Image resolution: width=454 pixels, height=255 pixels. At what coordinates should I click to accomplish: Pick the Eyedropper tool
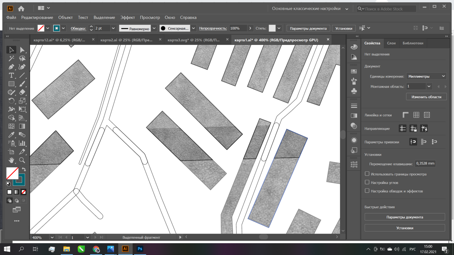11,135
